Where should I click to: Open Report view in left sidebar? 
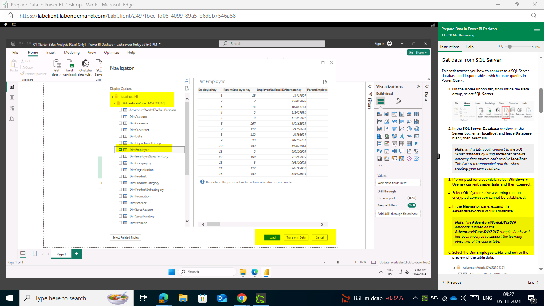pos(12,86)
